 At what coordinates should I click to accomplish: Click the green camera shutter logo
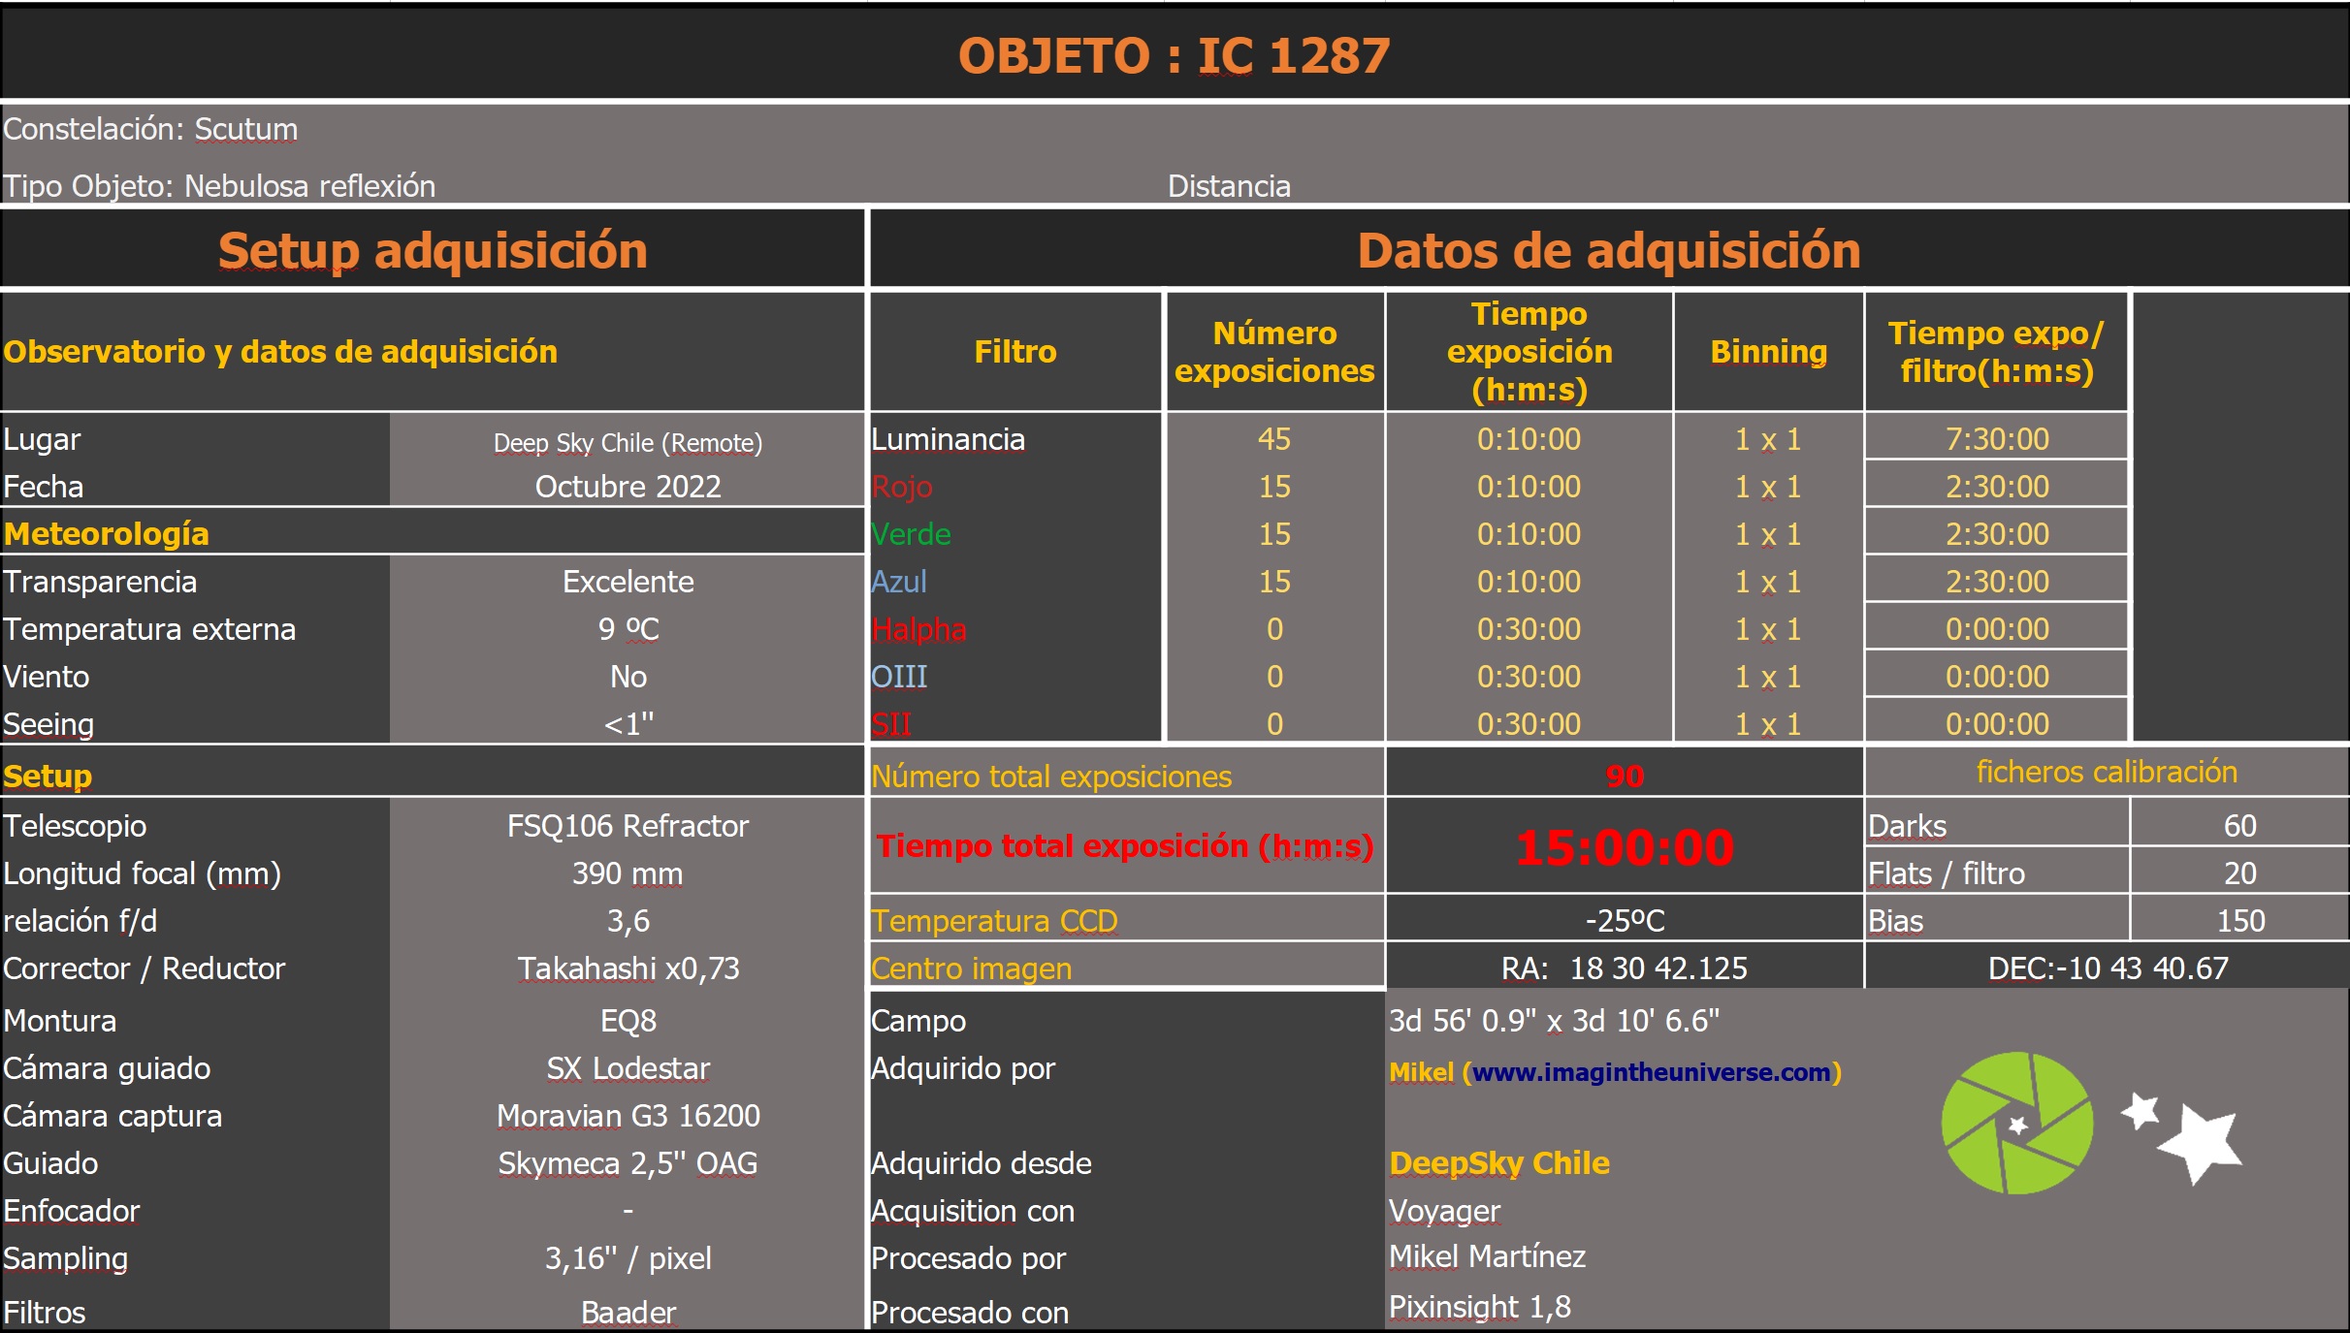click(x=2017, y=1123)
